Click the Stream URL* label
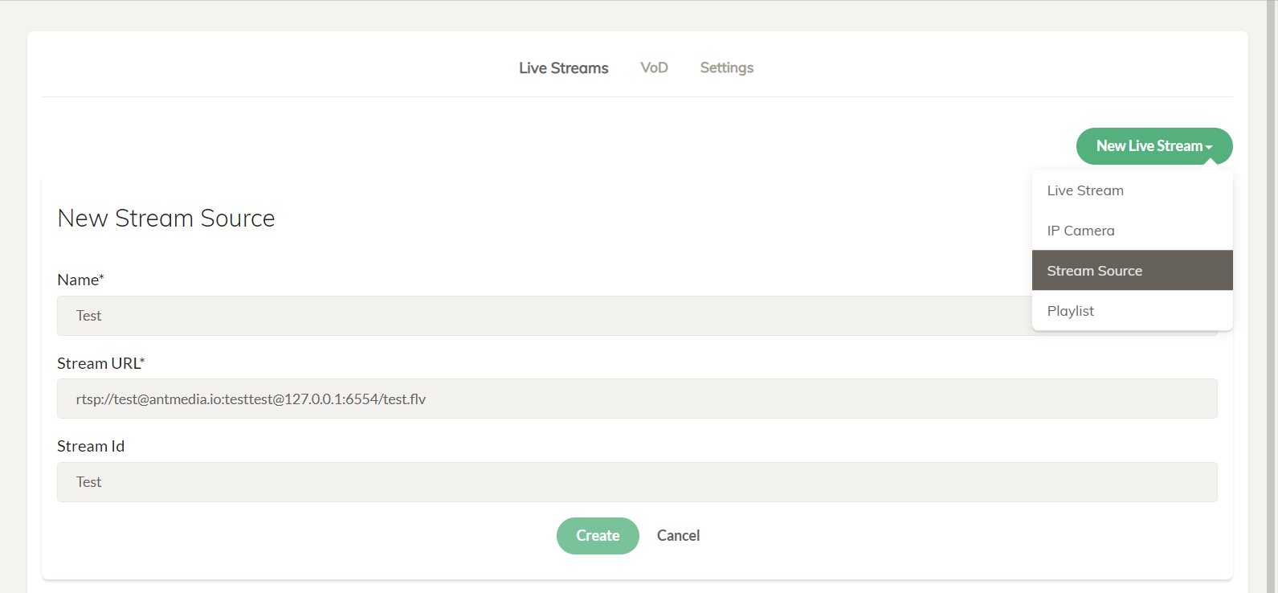Viewport: 1278px width, 593px height. tap(100, 363)
